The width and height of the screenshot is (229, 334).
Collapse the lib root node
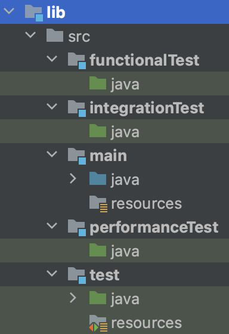tap(9, 11)
